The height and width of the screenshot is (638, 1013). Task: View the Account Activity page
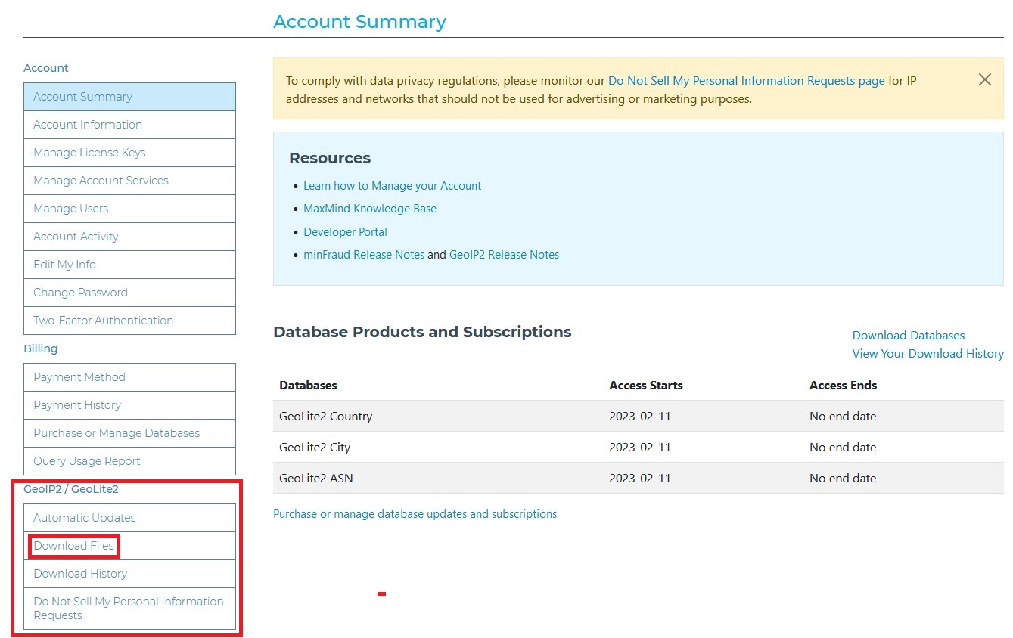point(76,237)
